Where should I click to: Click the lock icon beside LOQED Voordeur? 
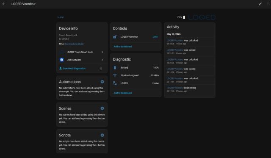[x=115, y=37]
